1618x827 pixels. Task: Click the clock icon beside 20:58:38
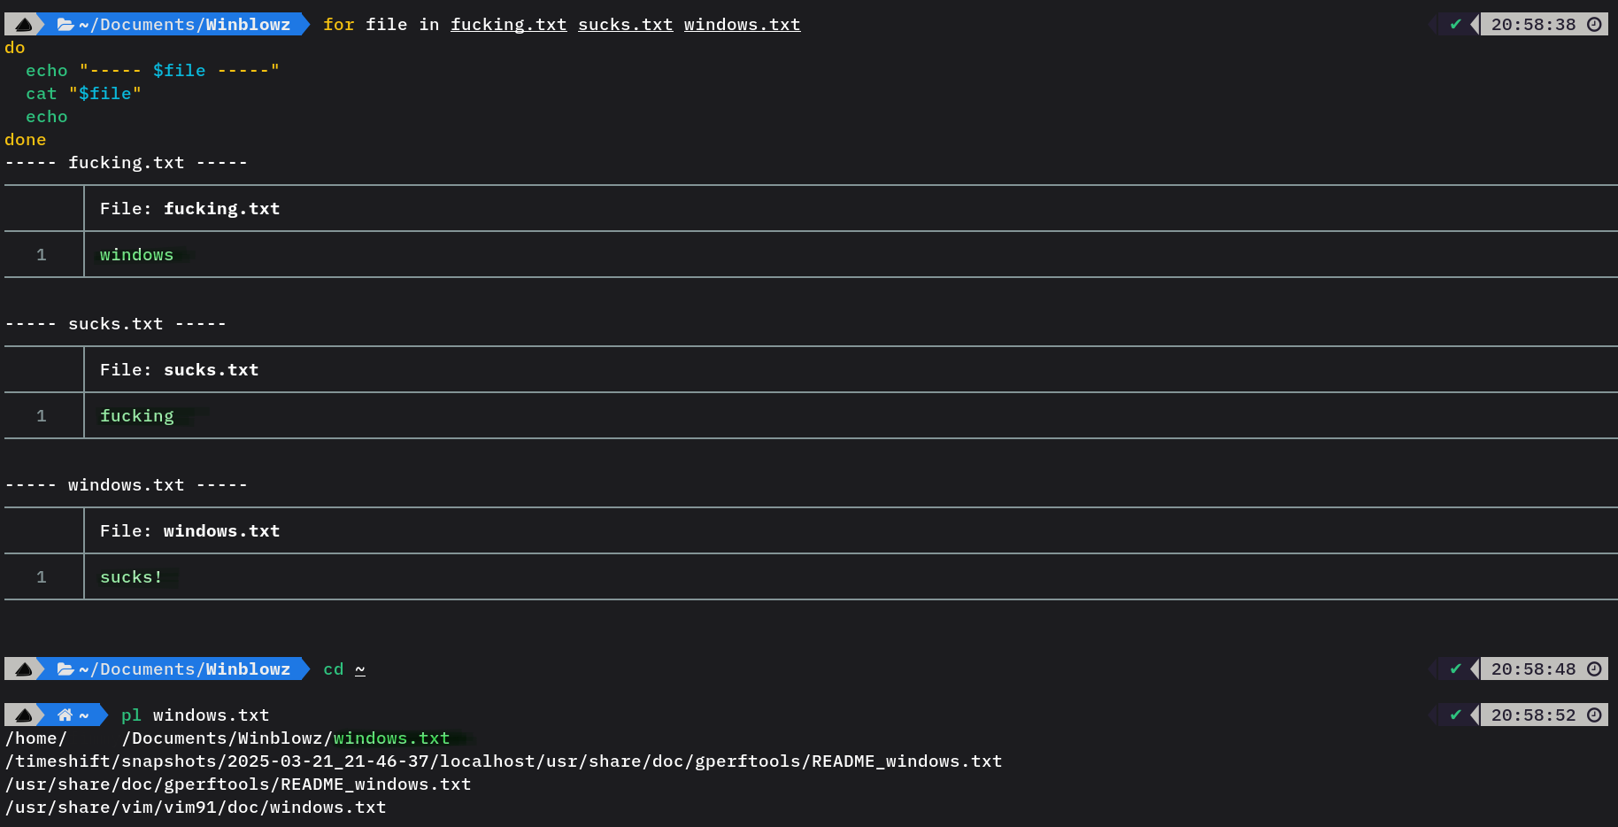[1594, 25]
